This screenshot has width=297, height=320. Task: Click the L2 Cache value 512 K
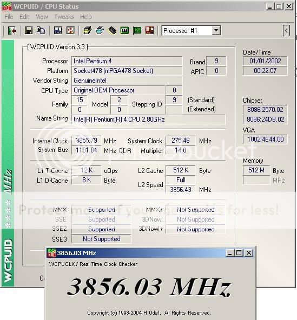click(x=180, y=170)
